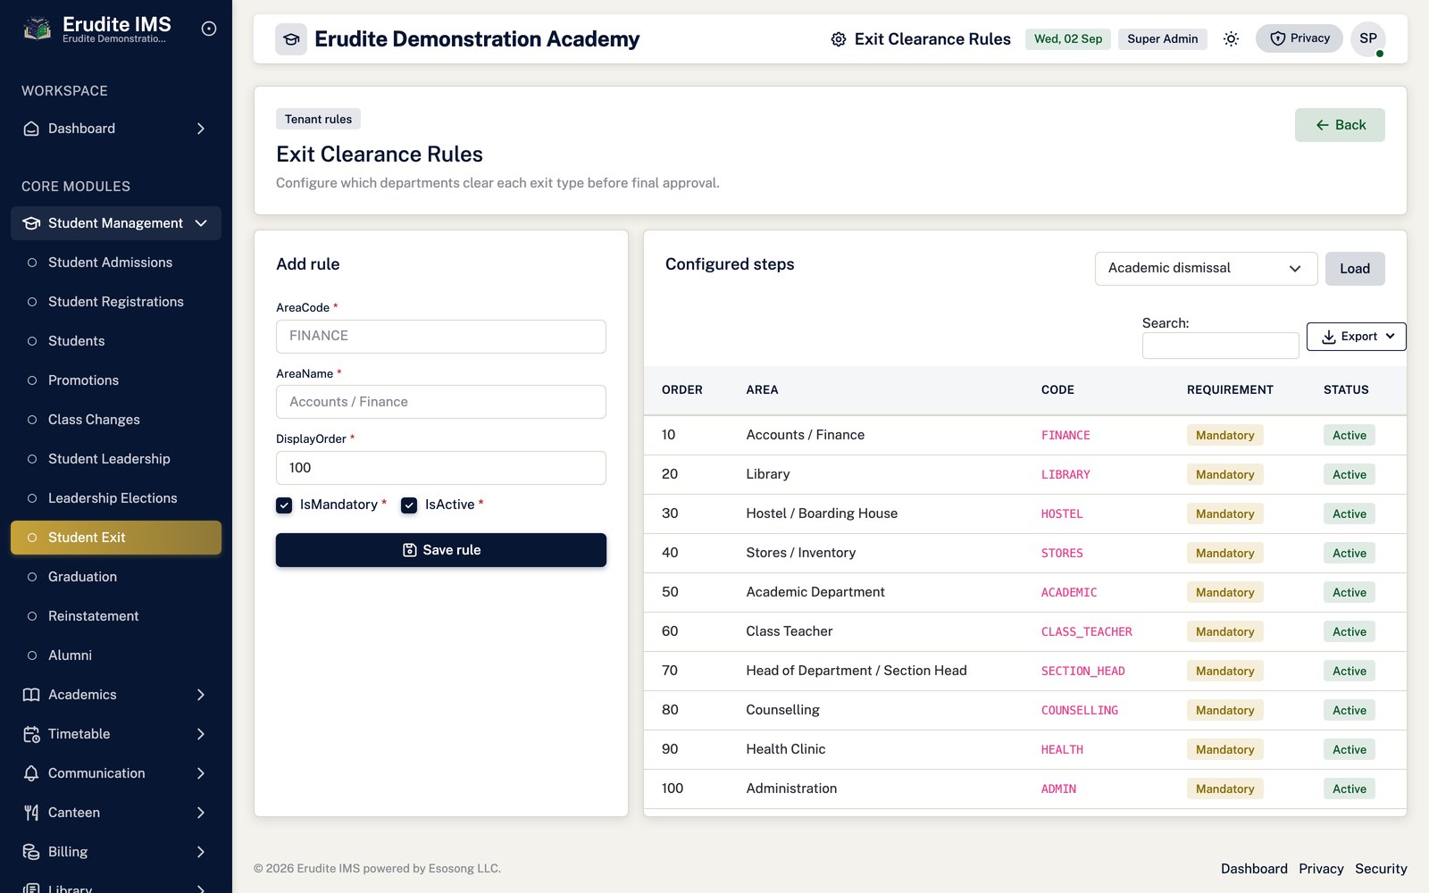This screenshot has height=893, width=1429.
Task: Click the Canteen utensils icon
Action: click(31, 813)
